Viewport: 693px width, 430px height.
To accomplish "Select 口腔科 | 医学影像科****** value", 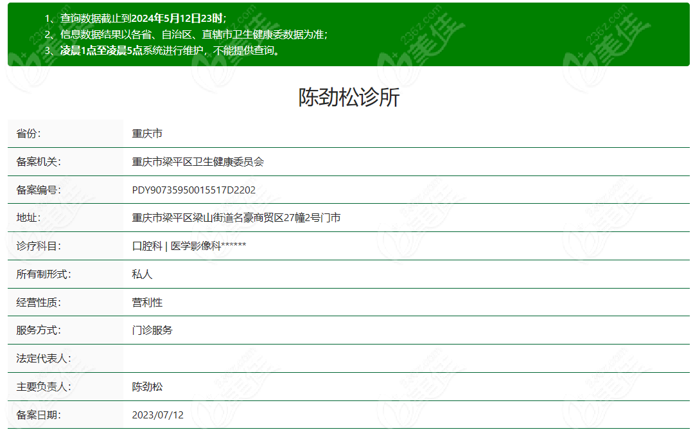I will click(189, 246).
